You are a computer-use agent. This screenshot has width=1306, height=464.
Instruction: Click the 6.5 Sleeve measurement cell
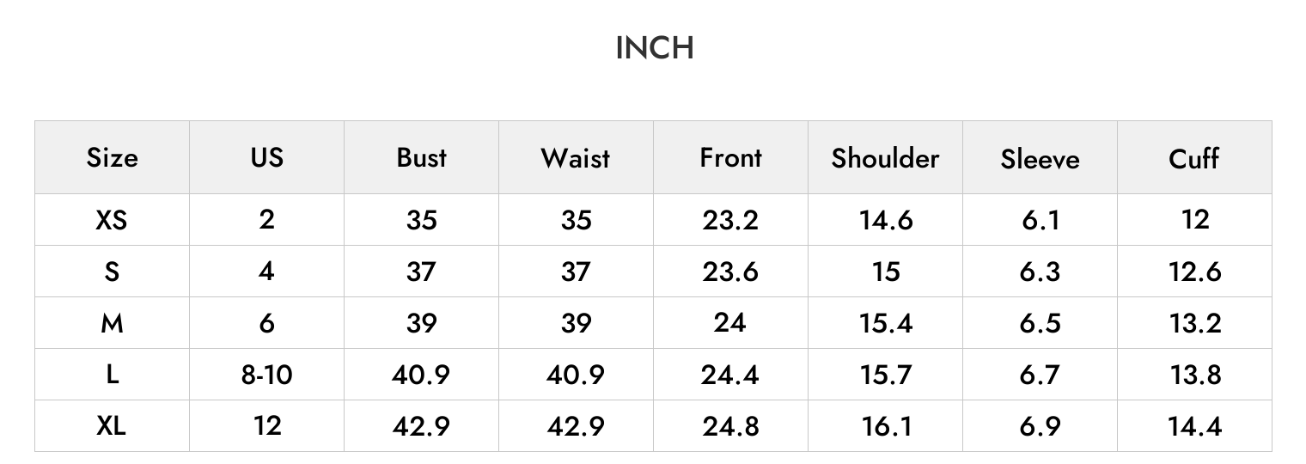pos(1040,323)
